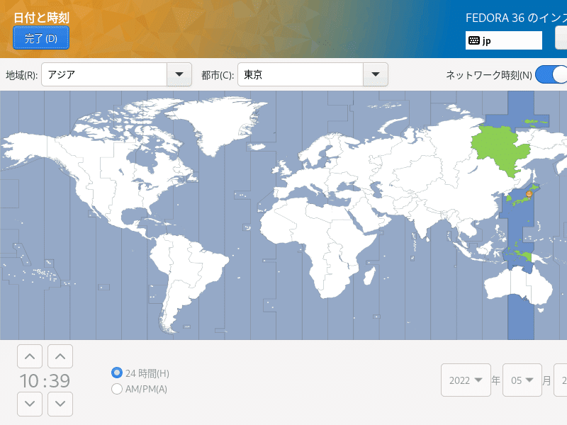Click Greenland on the timezone map
Image resolution: width=567 pixels, height=425 pixels.
(x=220, y=123)
